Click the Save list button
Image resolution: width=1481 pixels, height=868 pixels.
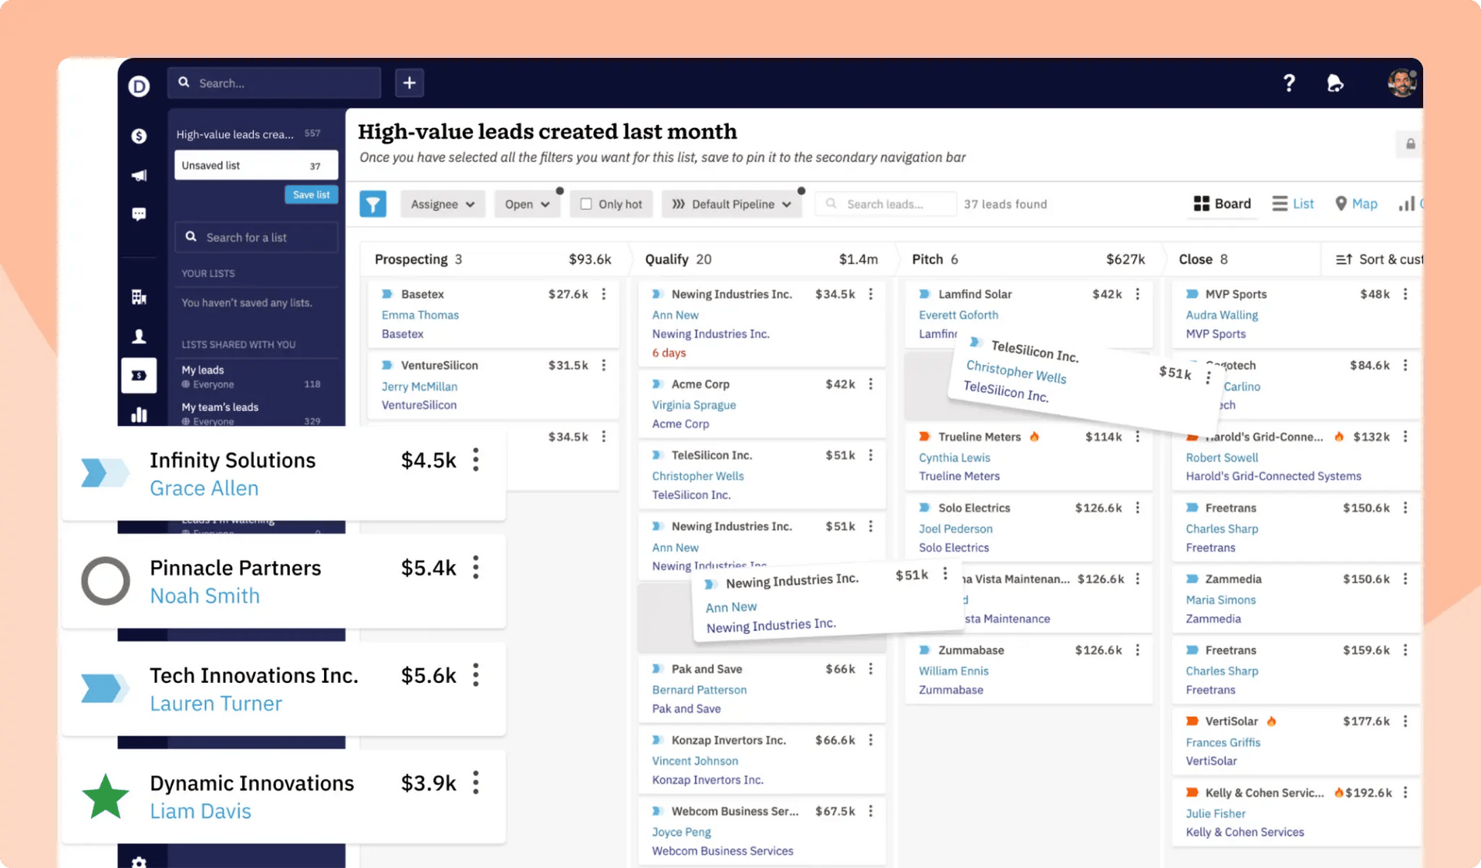[311, 194]
